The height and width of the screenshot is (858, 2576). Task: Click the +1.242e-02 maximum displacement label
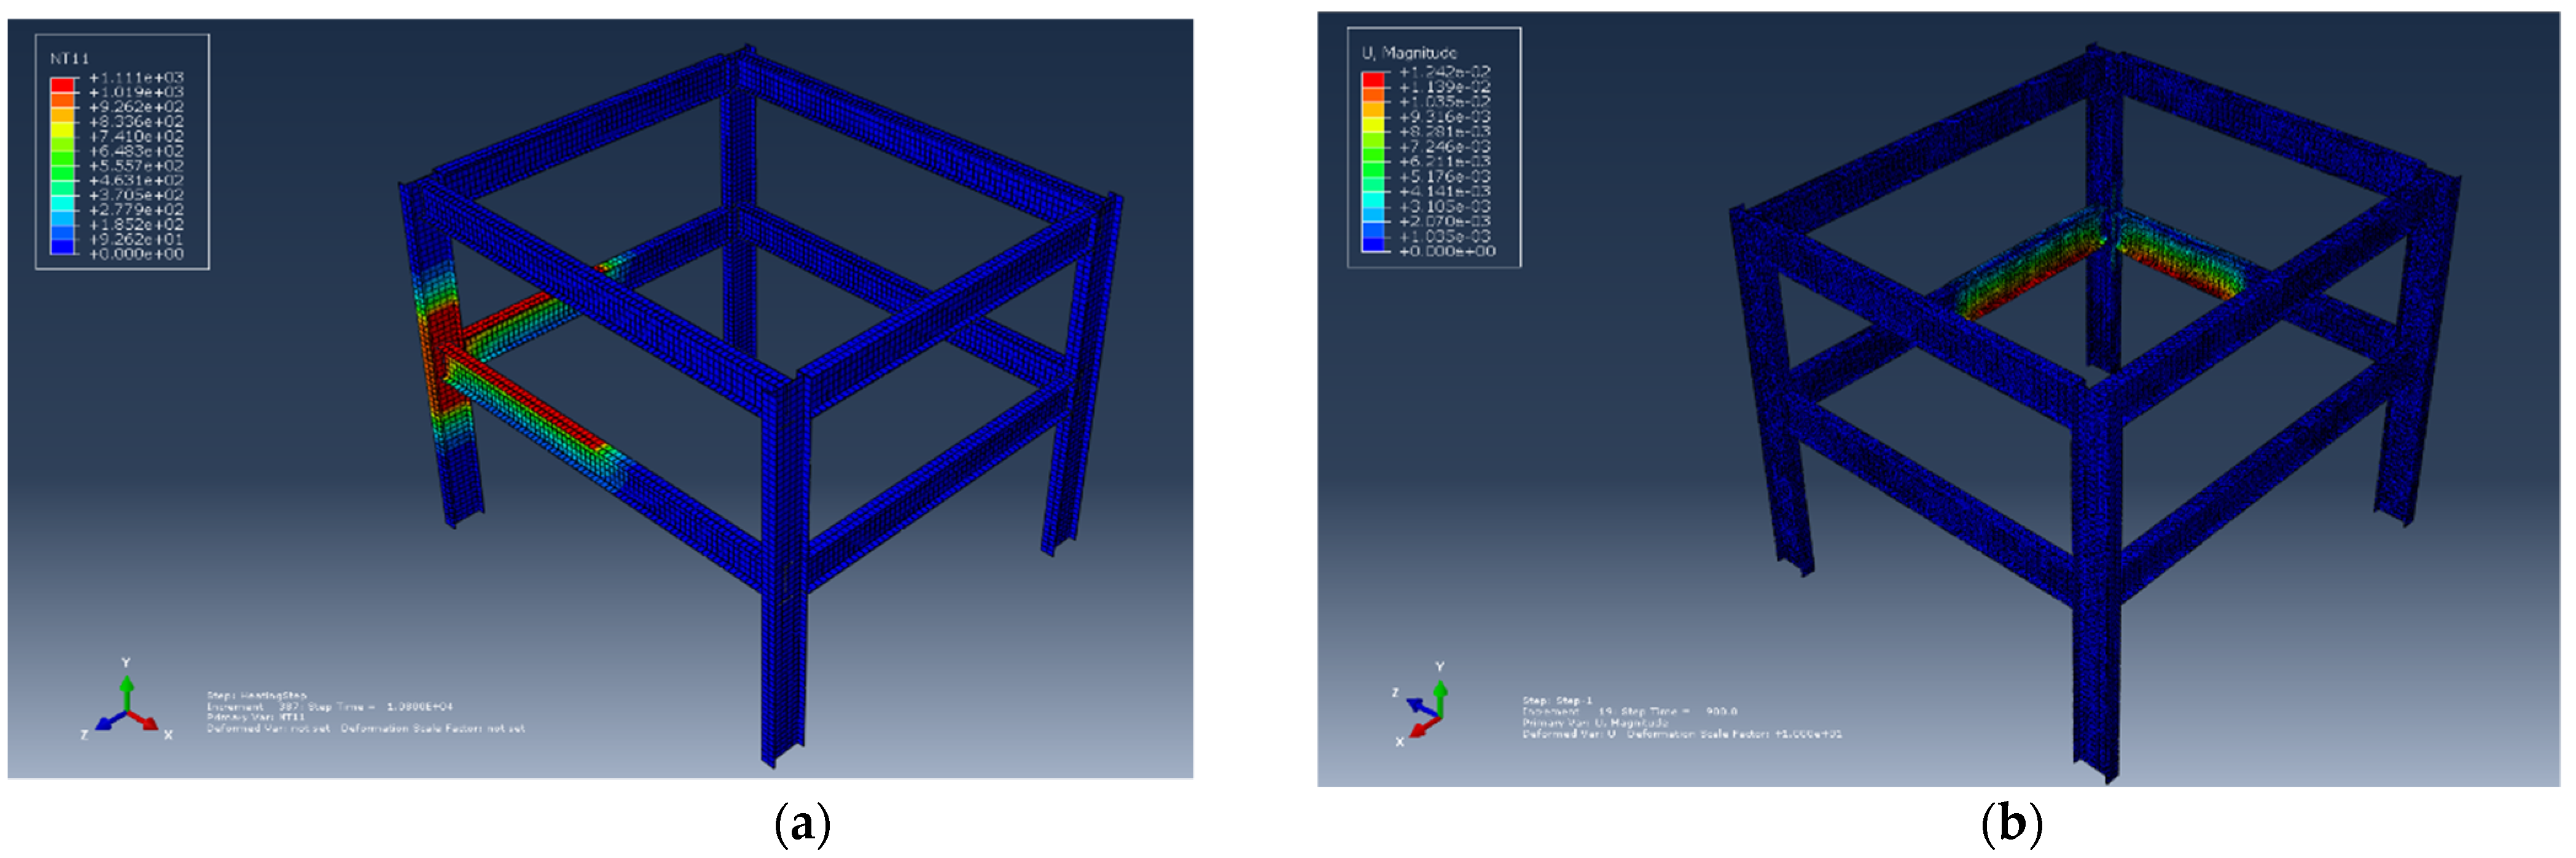pyautogui.click(x=1444, y=72)
